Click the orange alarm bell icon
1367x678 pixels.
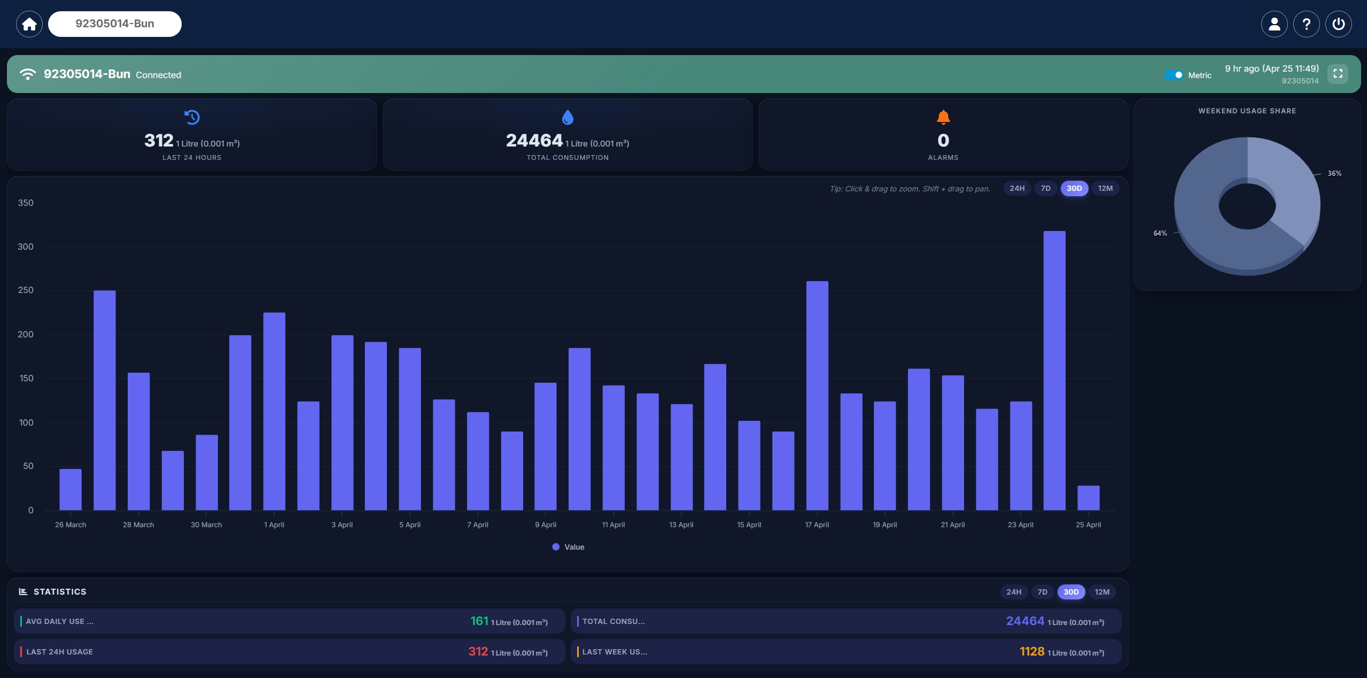pos(943,117)
